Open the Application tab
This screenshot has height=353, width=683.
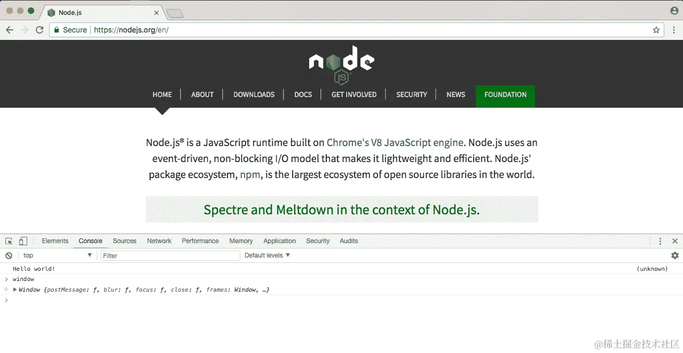coord(279,241)
